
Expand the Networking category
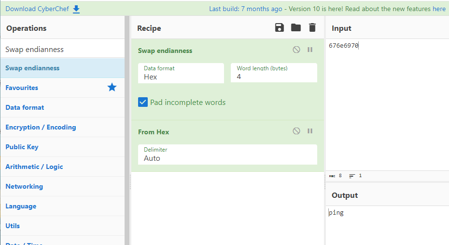62,186
